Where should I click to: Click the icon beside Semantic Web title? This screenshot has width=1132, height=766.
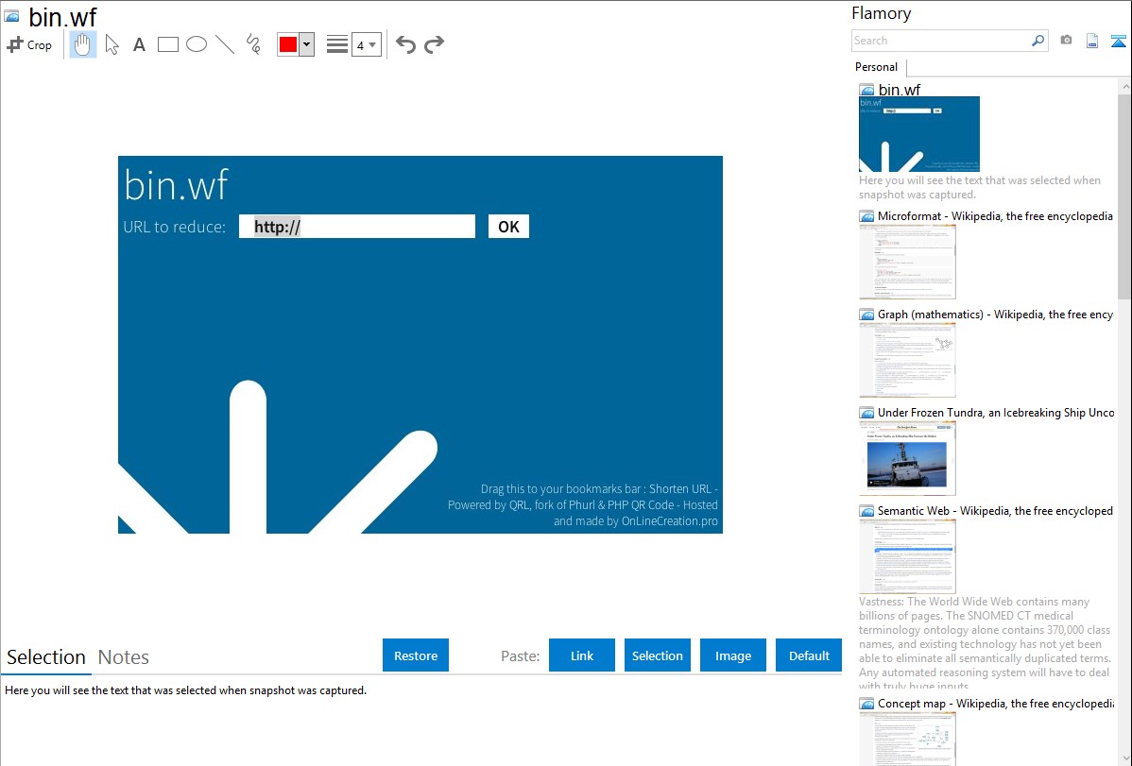(x=866, y=510)
